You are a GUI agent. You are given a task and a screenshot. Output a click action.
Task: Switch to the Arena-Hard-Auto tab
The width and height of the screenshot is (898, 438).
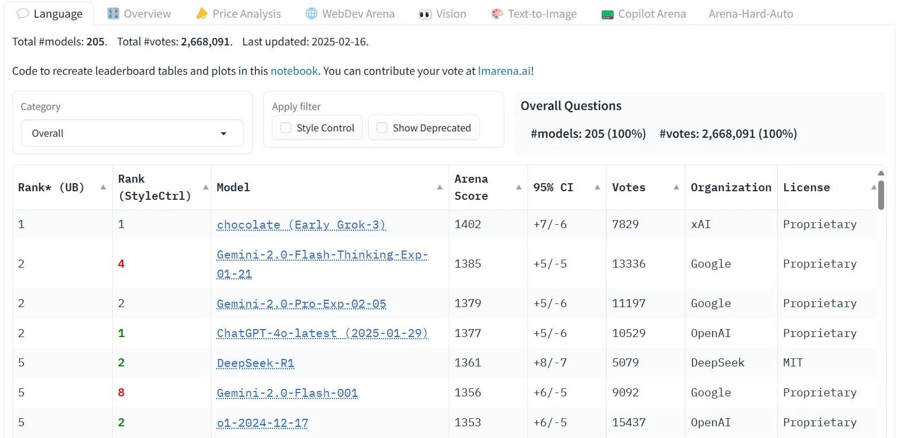click(x=751, y=14)
